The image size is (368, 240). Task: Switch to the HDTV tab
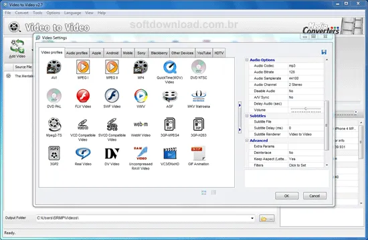pos(219,53)
